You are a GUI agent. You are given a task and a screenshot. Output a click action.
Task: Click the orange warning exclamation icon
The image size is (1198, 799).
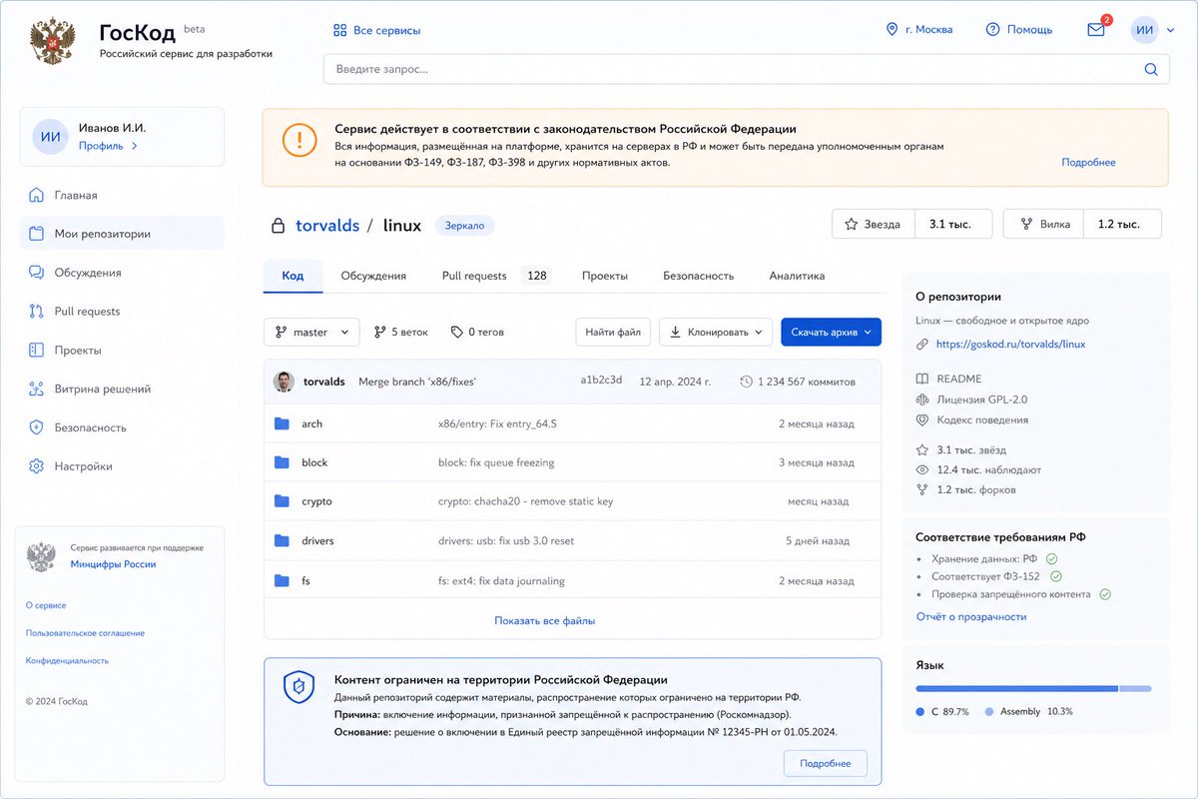pyautogui.click(x=299, y=140)
